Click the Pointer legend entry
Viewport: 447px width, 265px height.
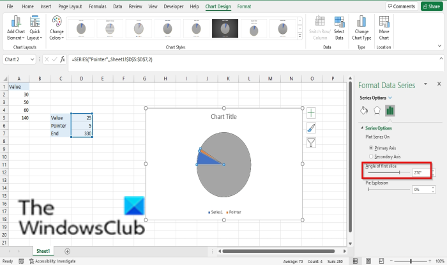click(x=234, y=212)
